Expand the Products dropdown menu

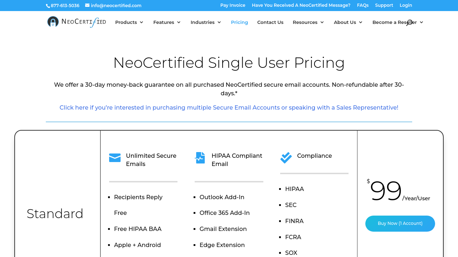coord(129,22)
